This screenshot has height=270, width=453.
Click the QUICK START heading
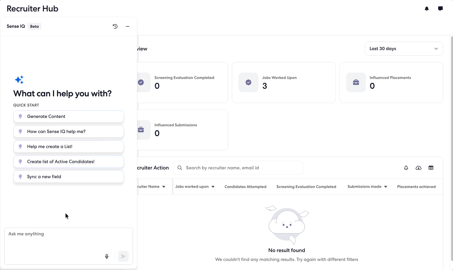26,105
